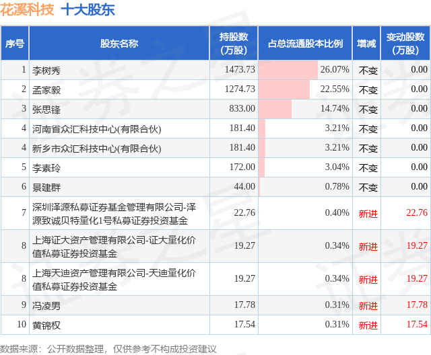Click the holding value 1274.73
The width and height of the screenshot is (431, 355).
point(240,89)
